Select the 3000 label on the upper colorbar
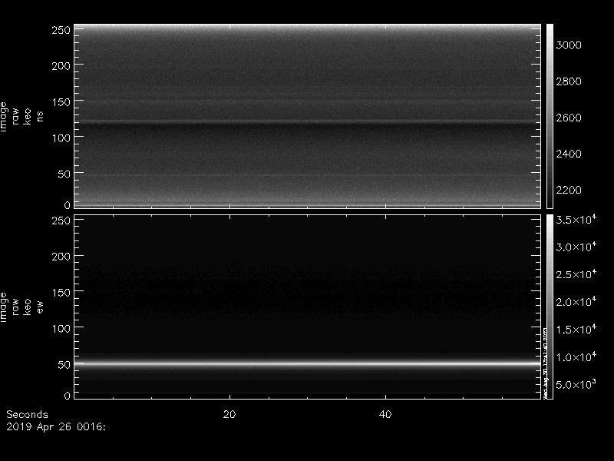The width and height of the screenshot is (614, 461). pos(569,45)
